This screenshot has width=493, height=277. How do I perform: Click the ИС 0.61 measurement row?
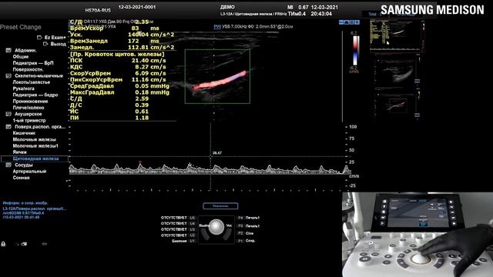(x=109, y=112)
